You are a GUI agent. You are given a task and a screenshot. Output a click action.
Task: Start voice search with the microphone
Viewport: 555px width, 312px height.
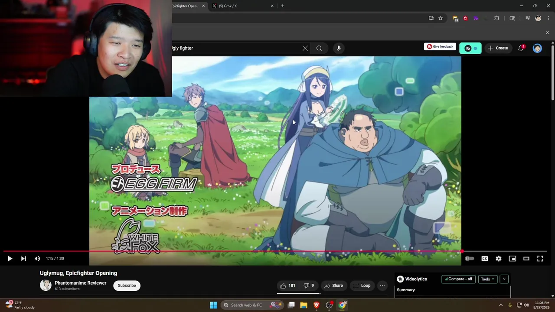(339, 48)
